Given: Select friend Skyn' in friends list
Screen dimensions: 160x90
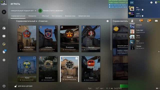Looking at the screenshot, I should [x=144, y=42].
